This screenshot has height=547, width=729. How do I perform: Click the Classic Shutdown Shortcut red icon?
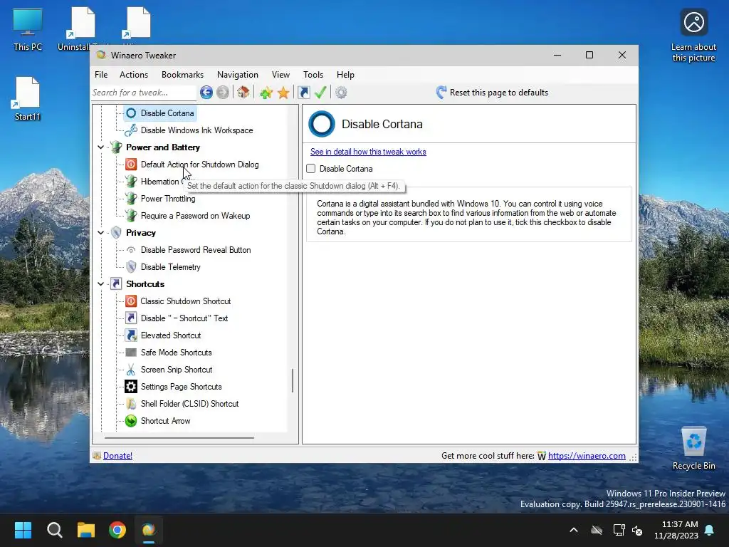tap(131, 301)
